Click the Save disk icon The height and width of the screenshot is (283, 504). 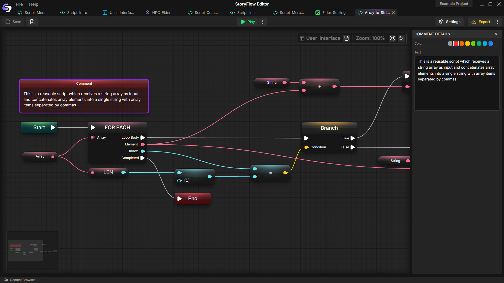click(8, 22)
